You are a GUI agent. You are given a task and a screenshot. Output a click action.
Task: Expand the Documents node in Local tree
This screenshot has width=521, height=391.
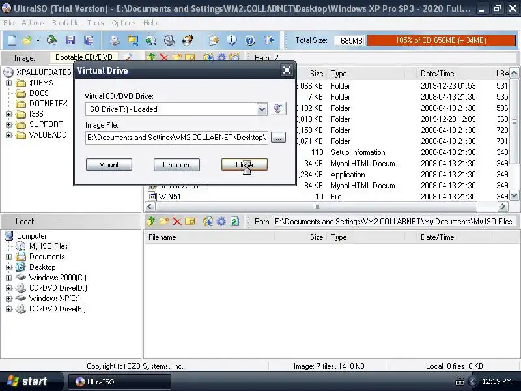click(x=9, y=257)
